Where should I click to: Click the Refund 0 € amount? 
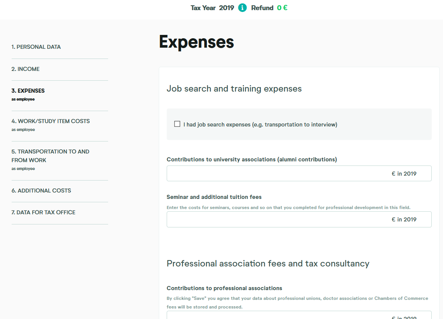pyautogui.click(x=282, y=8)
